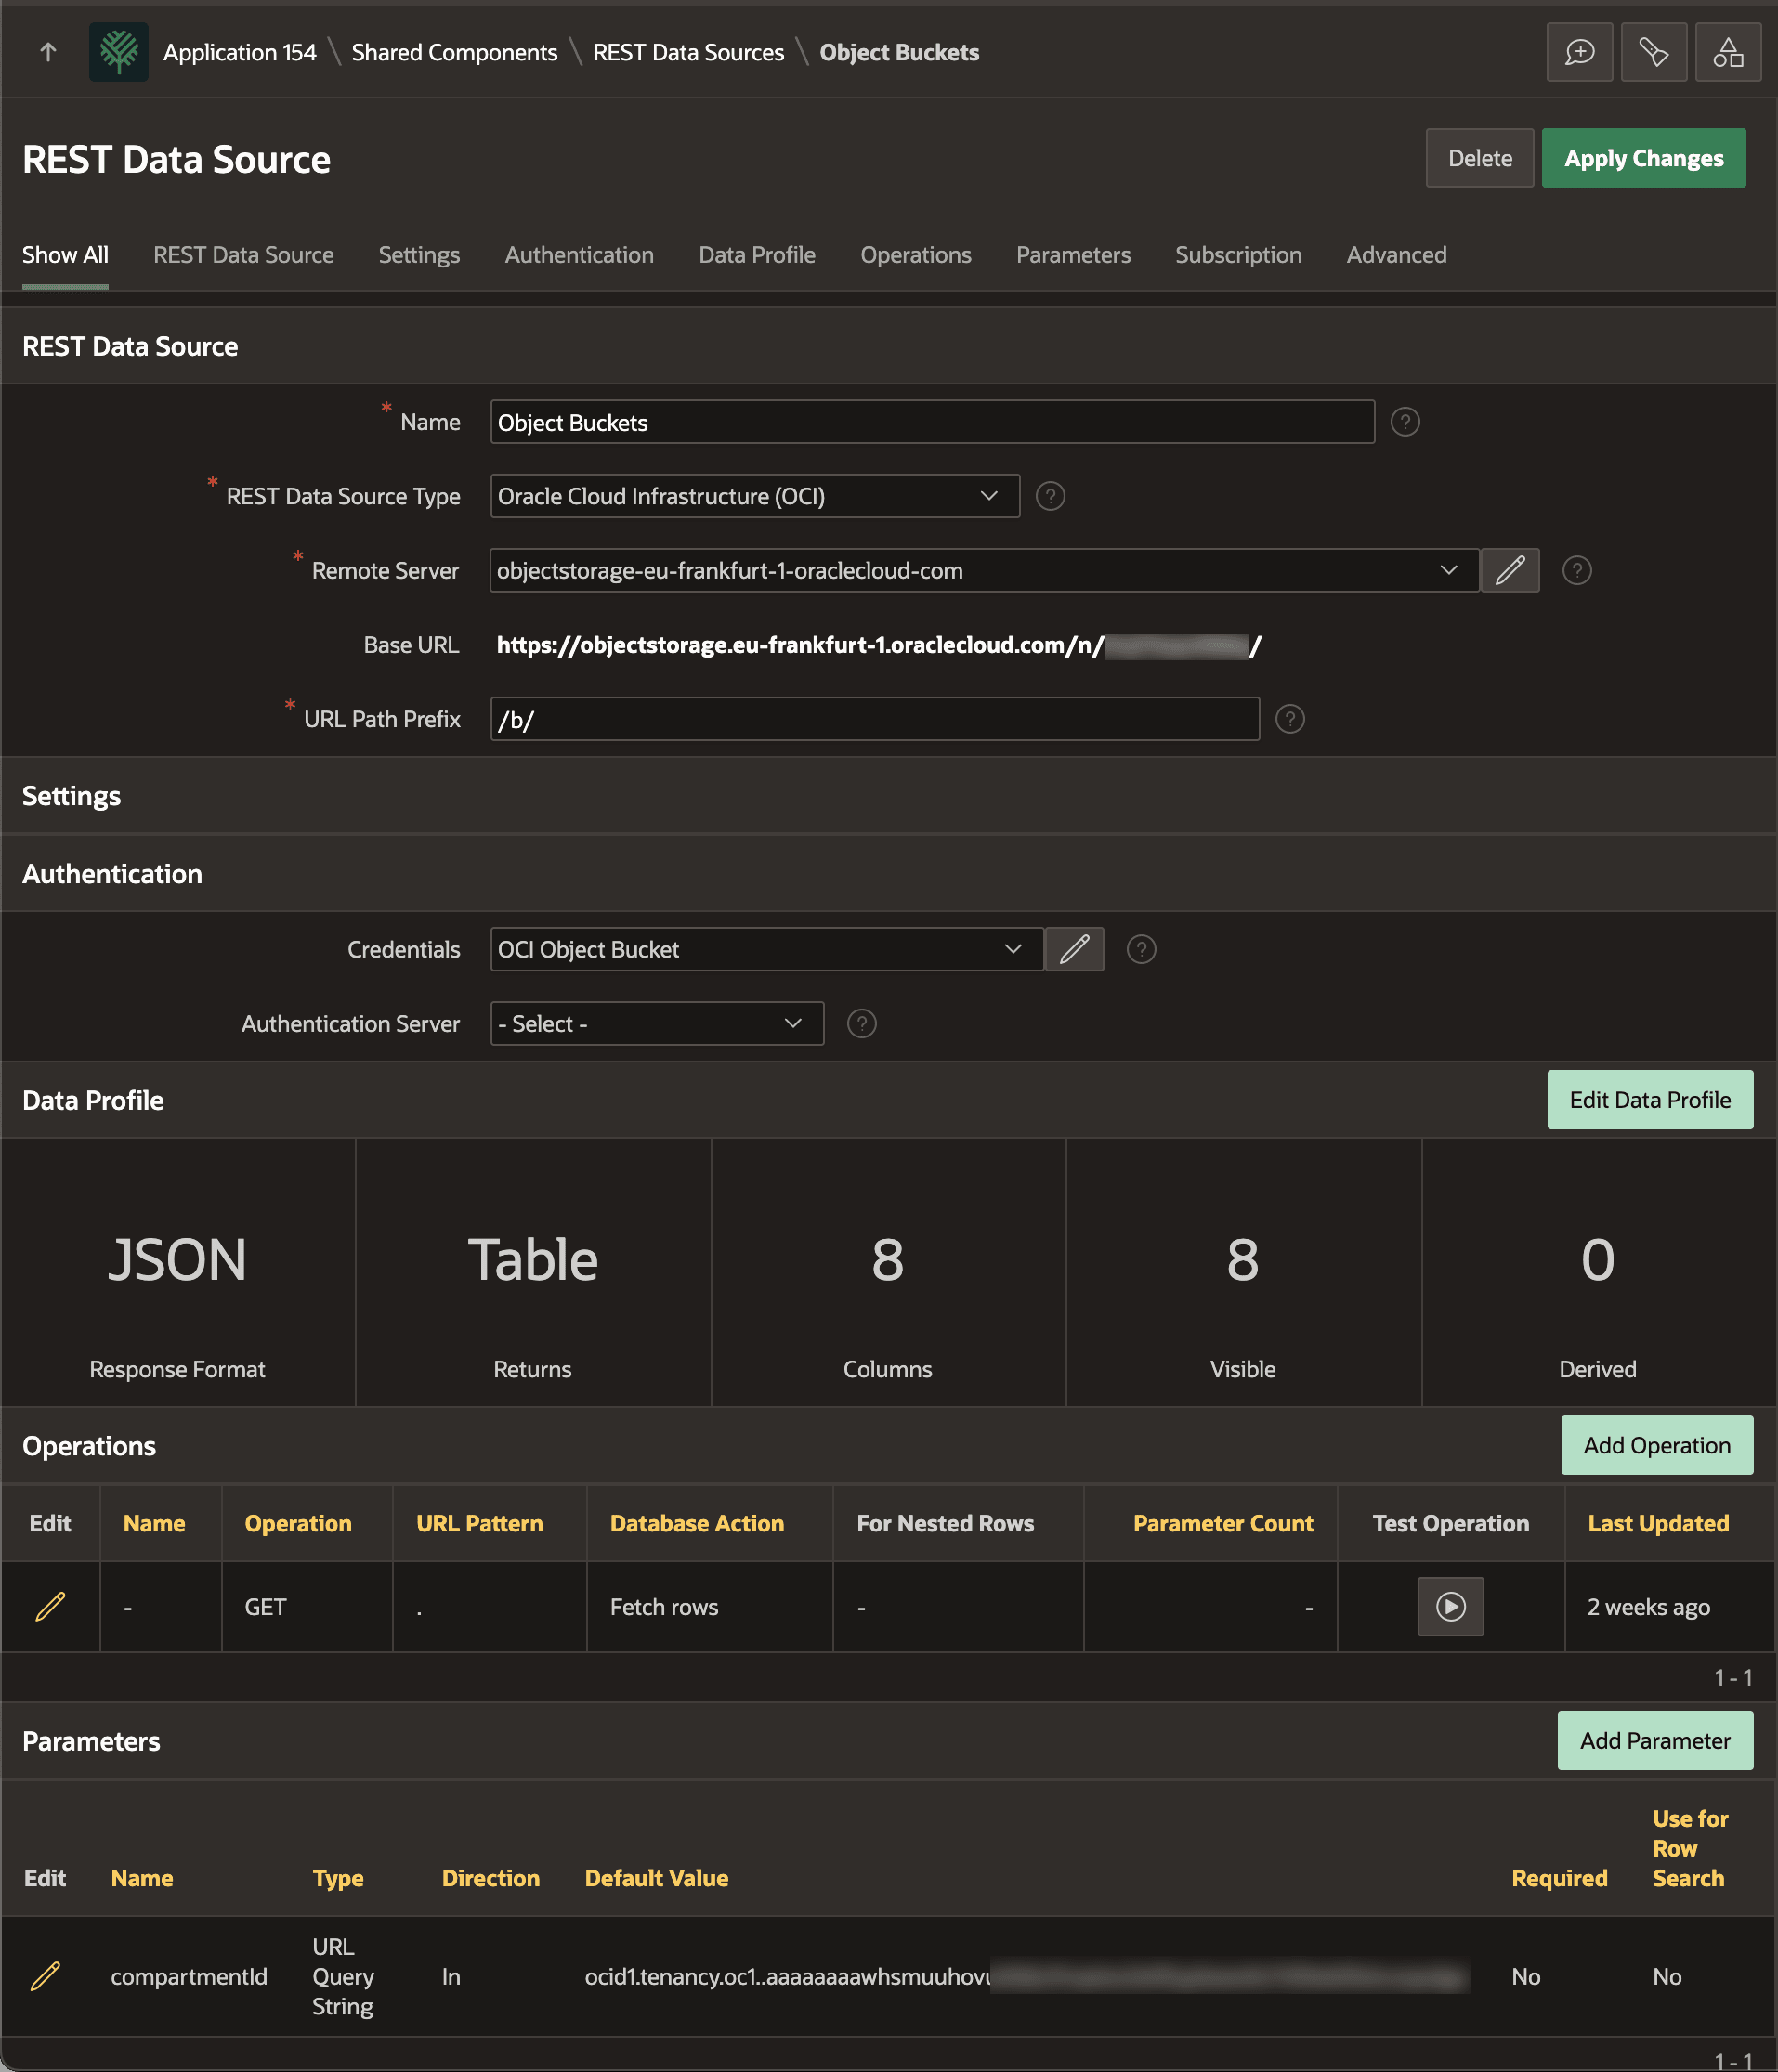Click the tag icon in top toolbar

click(x=1653, y=52)
